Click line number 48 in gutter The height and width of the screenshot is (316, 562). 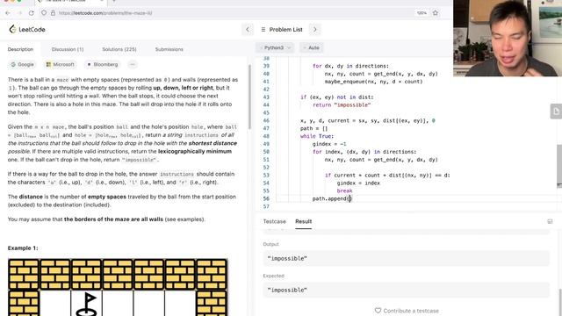[x=266, y=136]
